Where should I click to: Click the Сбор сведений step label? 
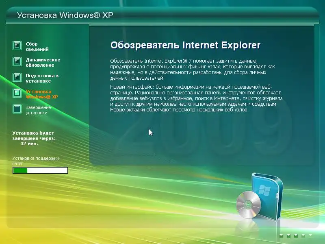pos(37,46)
